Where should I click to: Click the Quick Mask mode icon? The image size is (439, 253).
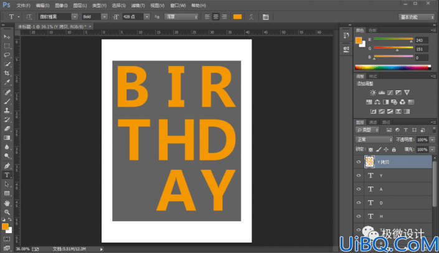tap(7, 239)
